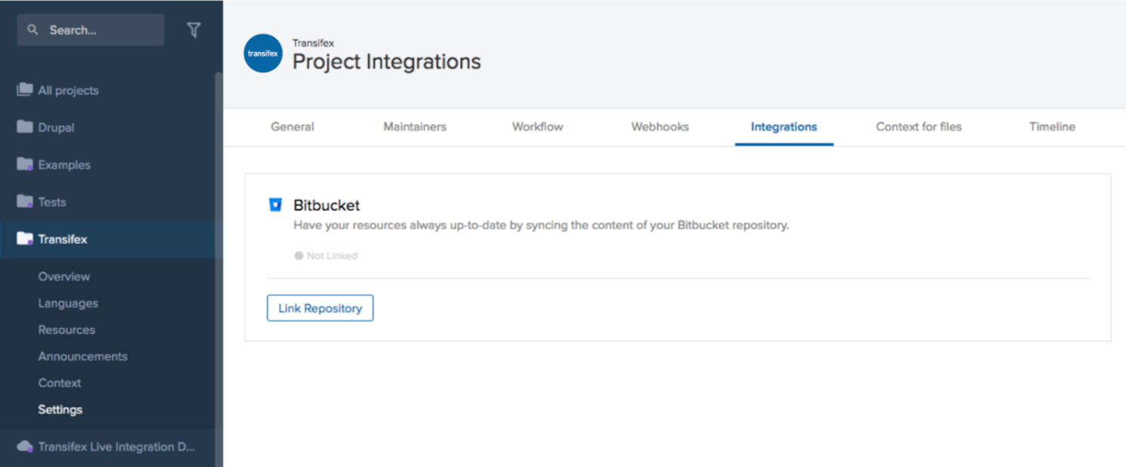Switch to the Maintainers tab

point(415,127)
